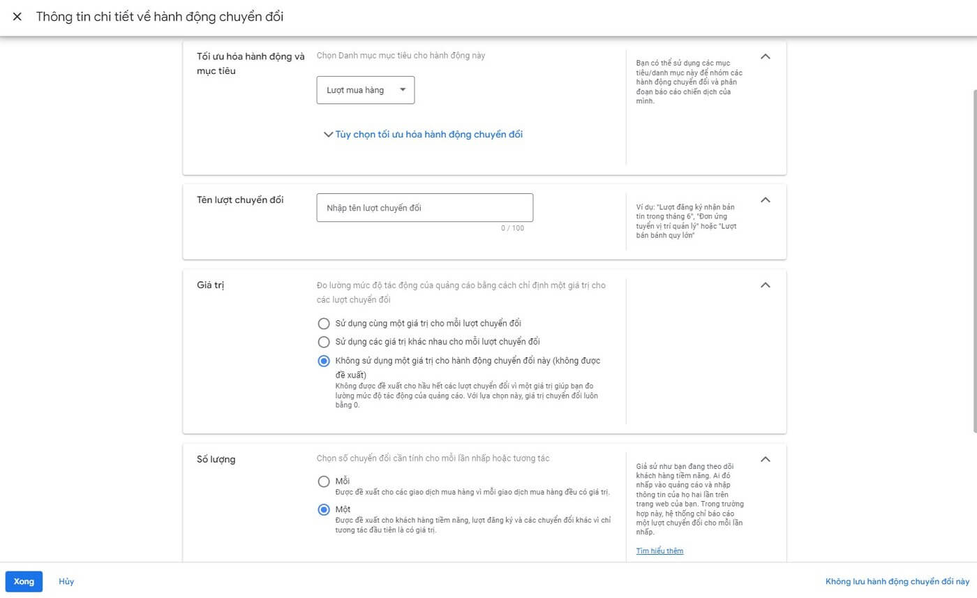Click the "Hủy" button
This screenshot has width=977, height=598.
point(66,581)
